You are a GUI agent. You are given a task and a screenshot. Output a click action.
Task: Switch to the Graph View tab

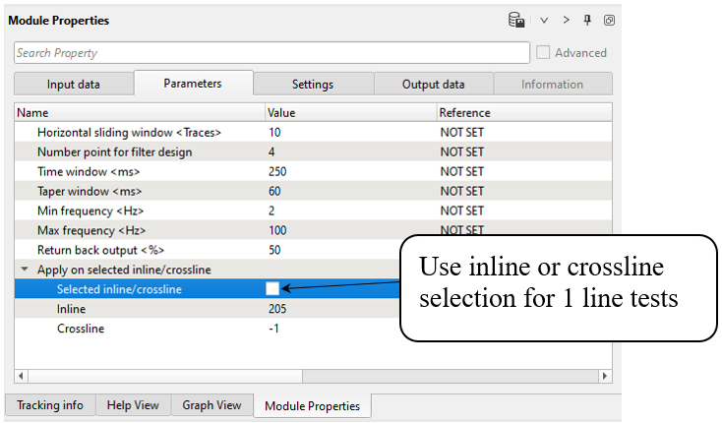point(211,405)
